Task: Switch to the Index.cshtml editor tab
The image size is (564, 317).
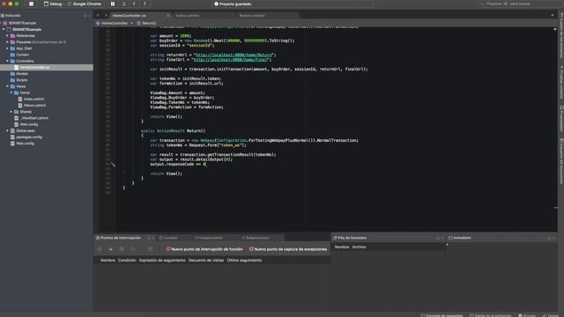Action: point(188,16)
